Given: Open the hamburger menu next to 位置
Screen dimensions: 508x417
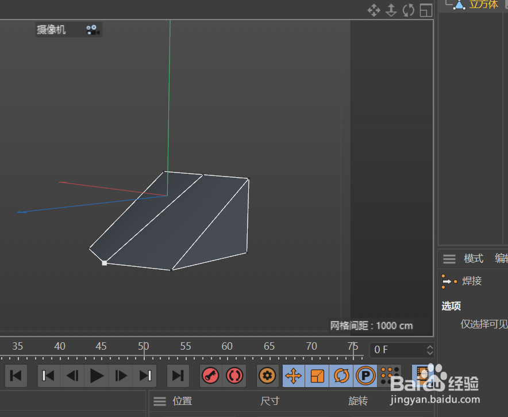Looking at the screenshot, I should tap(159, 401).
